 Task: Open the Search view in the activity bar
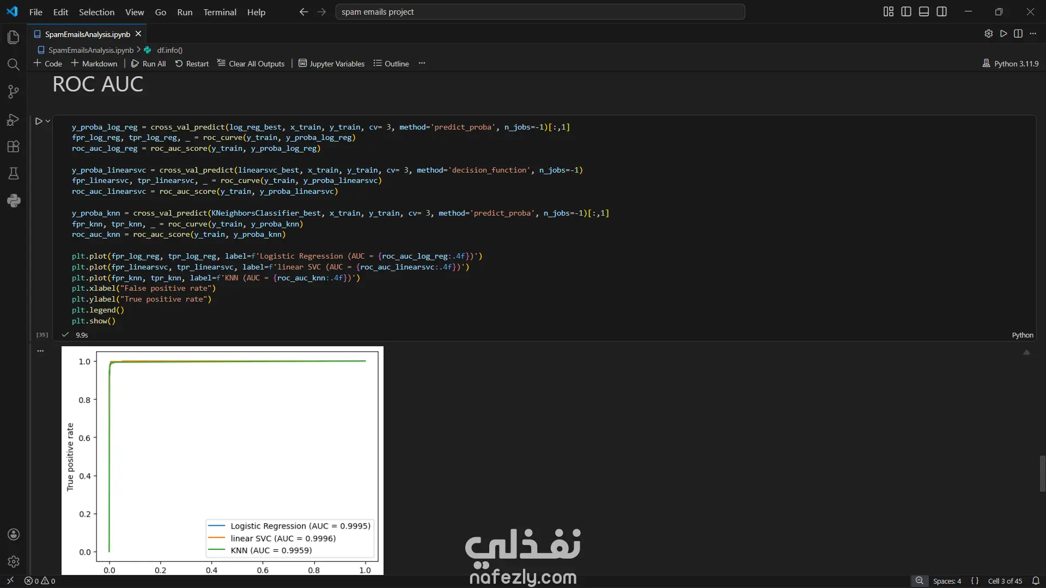tap(14, 64)
